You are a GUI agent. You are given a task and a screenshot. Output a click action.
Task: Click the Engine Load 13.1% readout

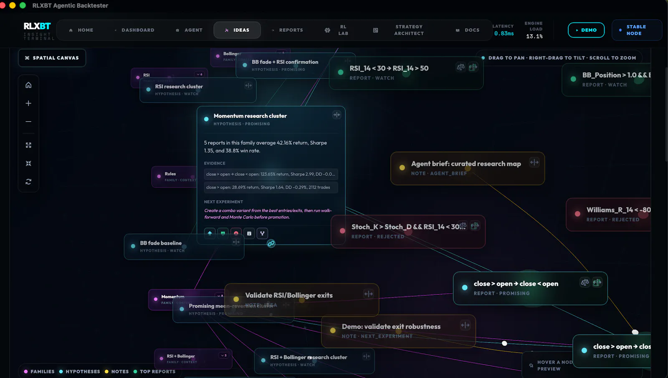[534, 30]
